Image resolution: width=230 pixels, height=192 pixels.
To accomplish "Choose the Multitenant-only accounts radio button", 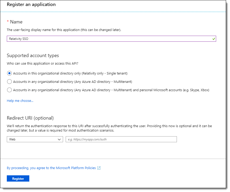I will tap(9, 82).
